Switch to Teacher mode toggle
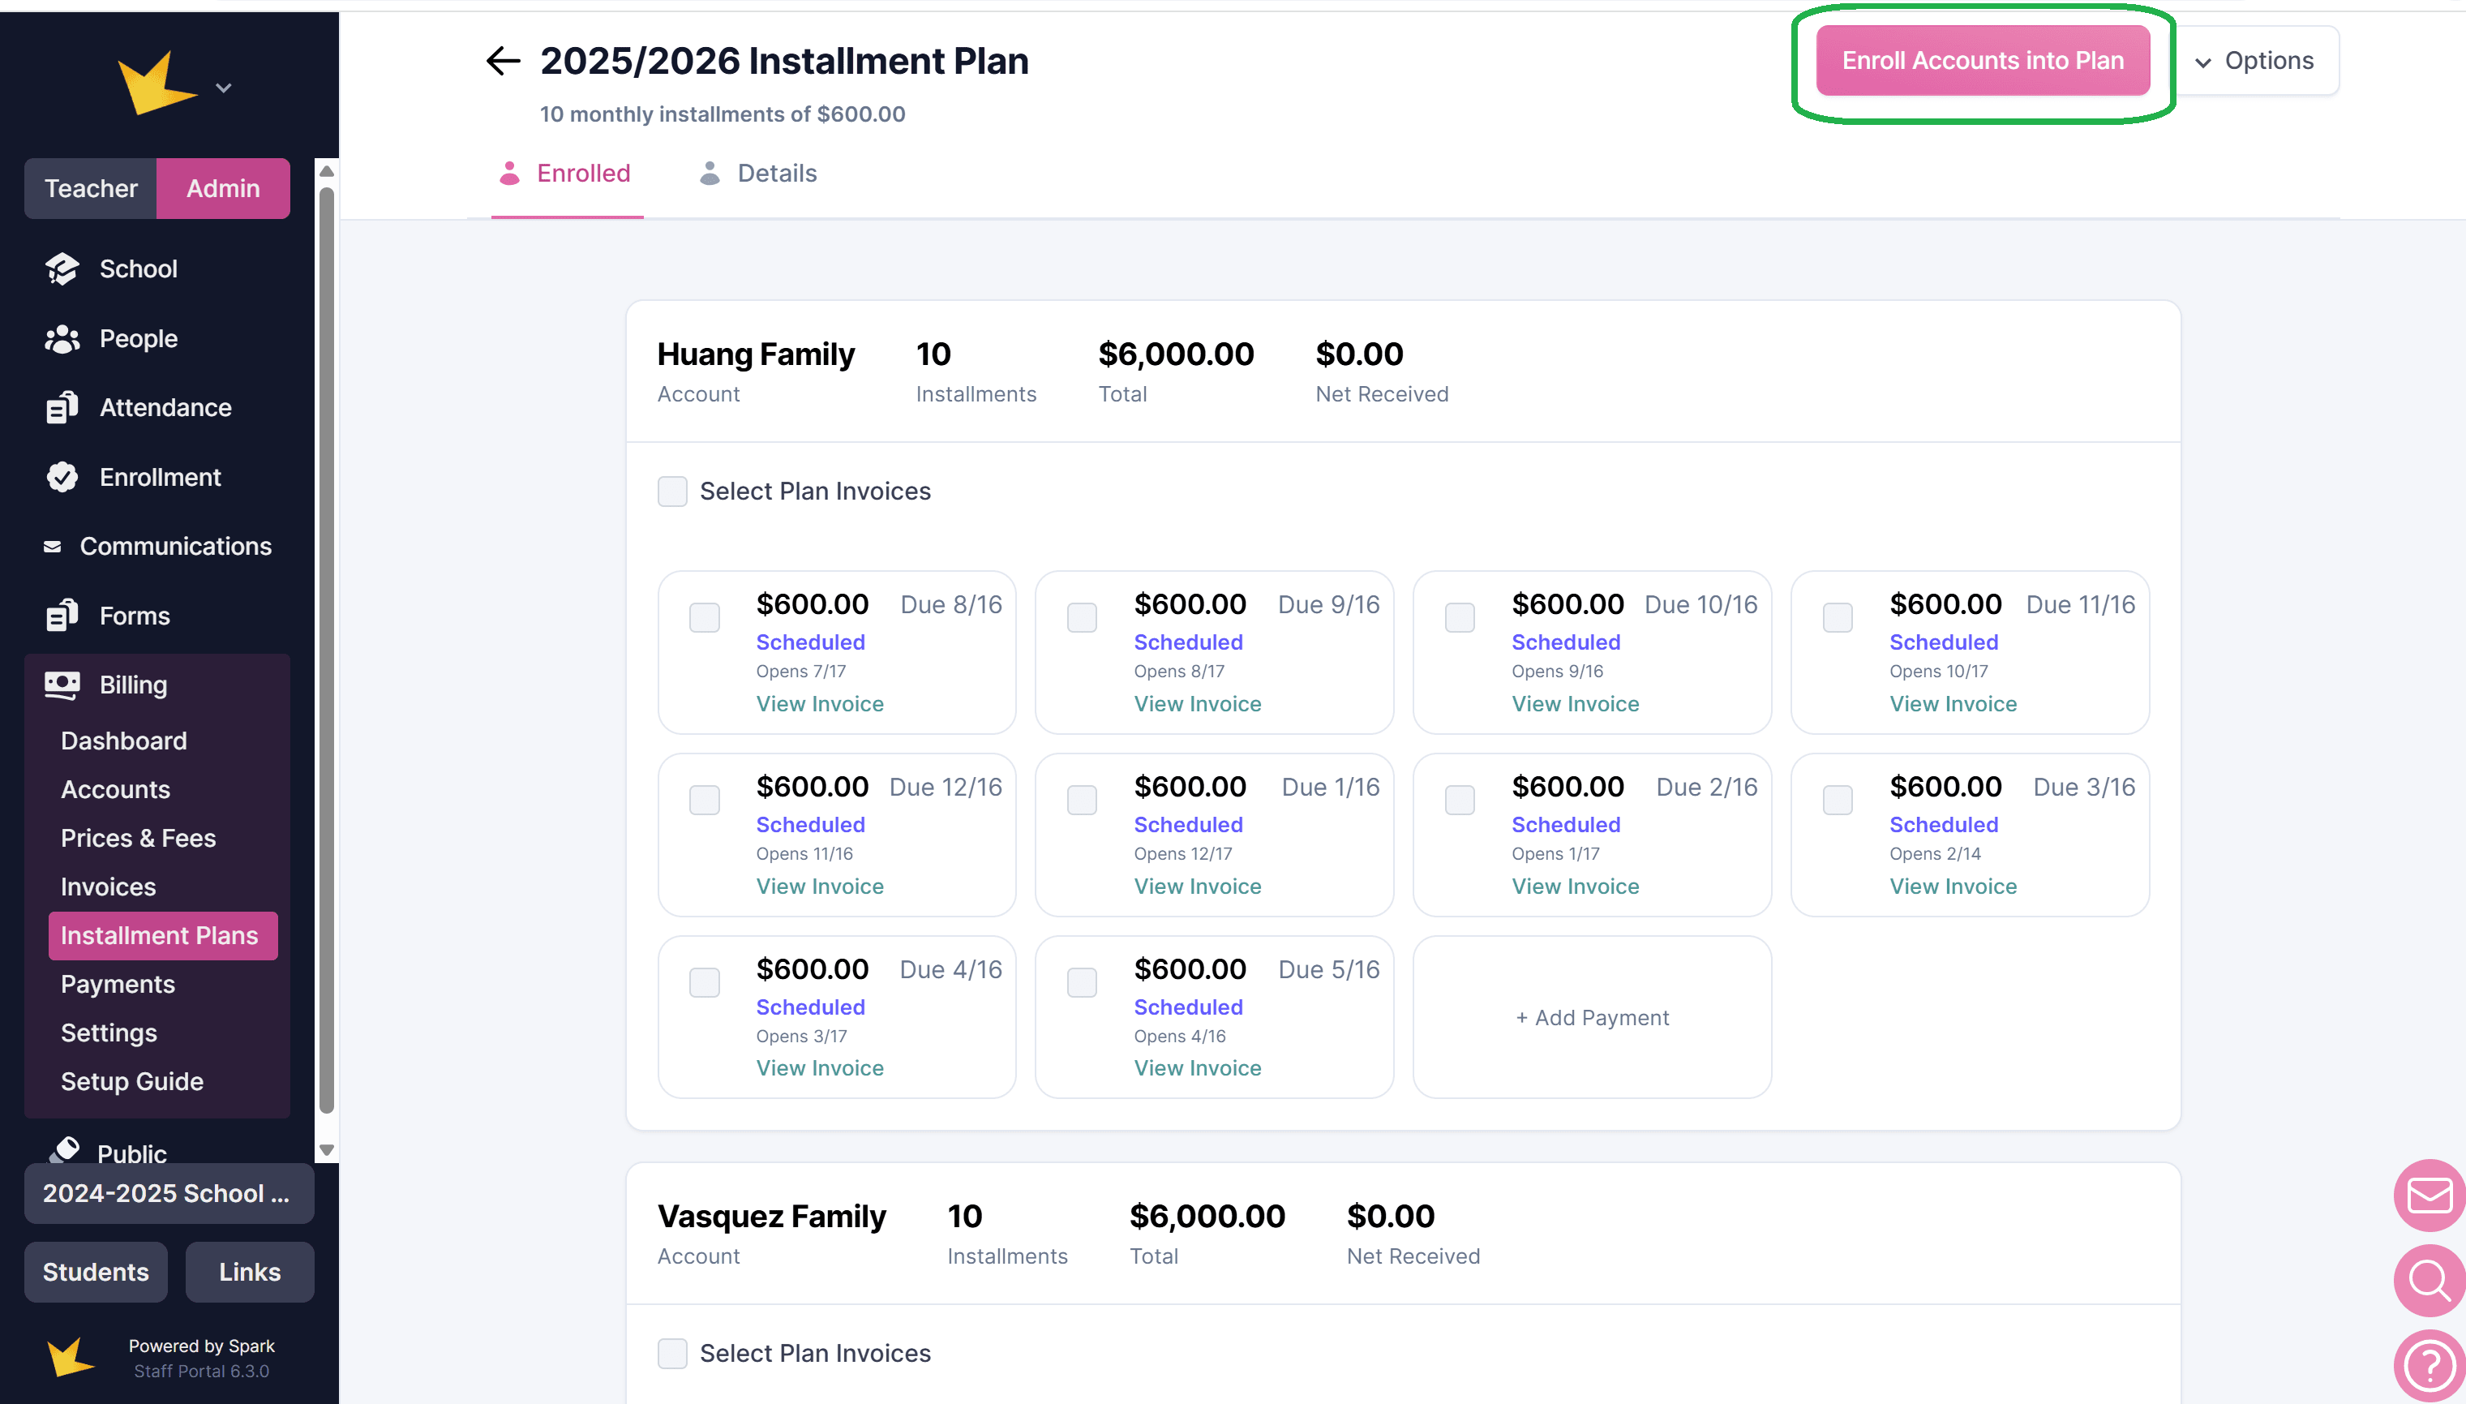The height and width of the screenshot is (1404, 2466). pos(91,188)
